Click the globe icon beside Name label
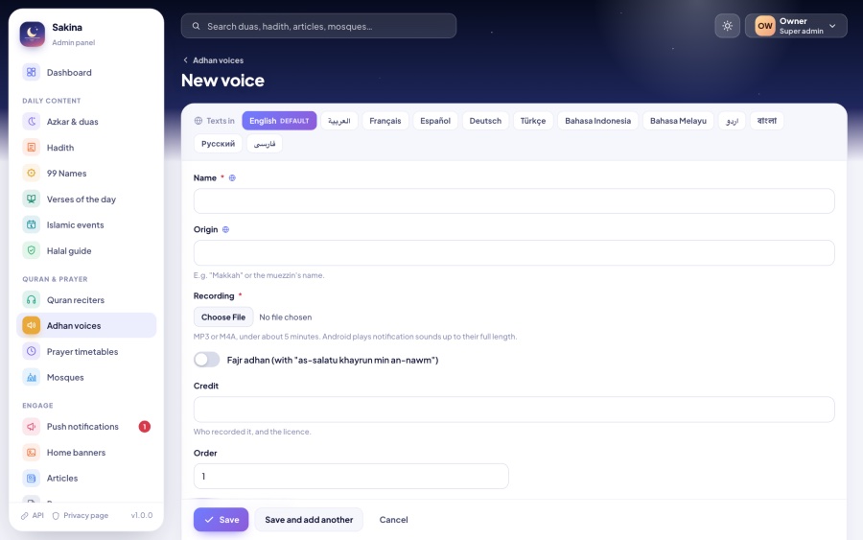Viewport: 863px width, 540px height. pyautogui.click(x=232, y=177)
